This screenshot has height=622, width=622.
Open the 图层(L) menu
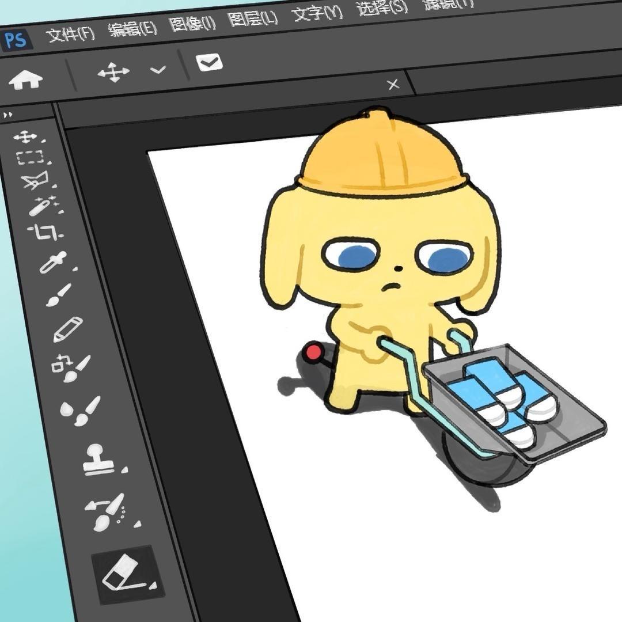point(253,18)
